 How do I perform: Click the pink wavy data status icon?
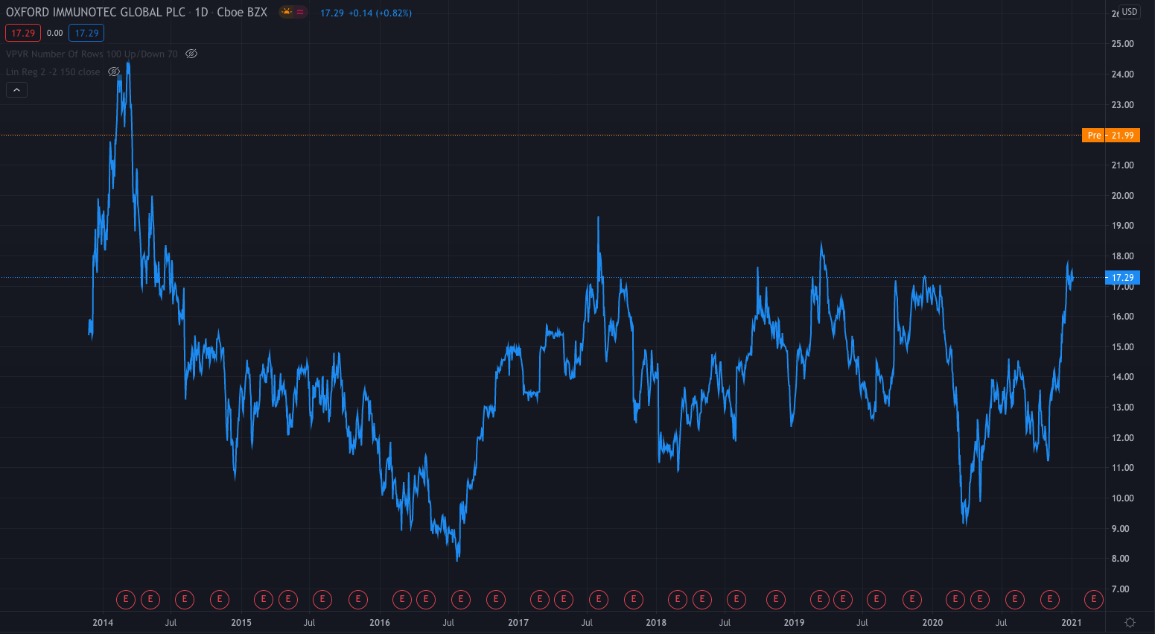coord(300,13)
